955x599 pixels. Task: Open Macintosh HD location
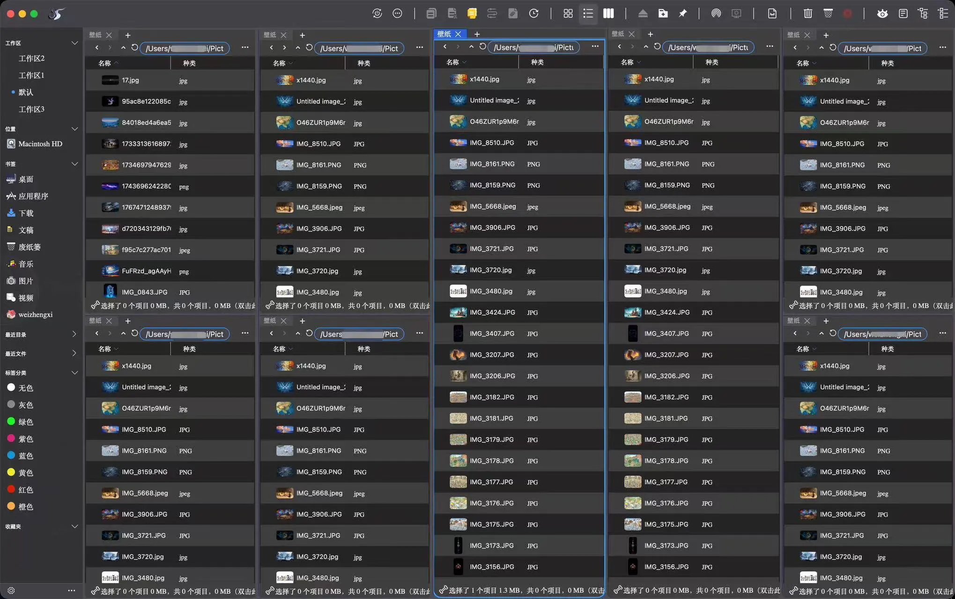tap(41, 144)
